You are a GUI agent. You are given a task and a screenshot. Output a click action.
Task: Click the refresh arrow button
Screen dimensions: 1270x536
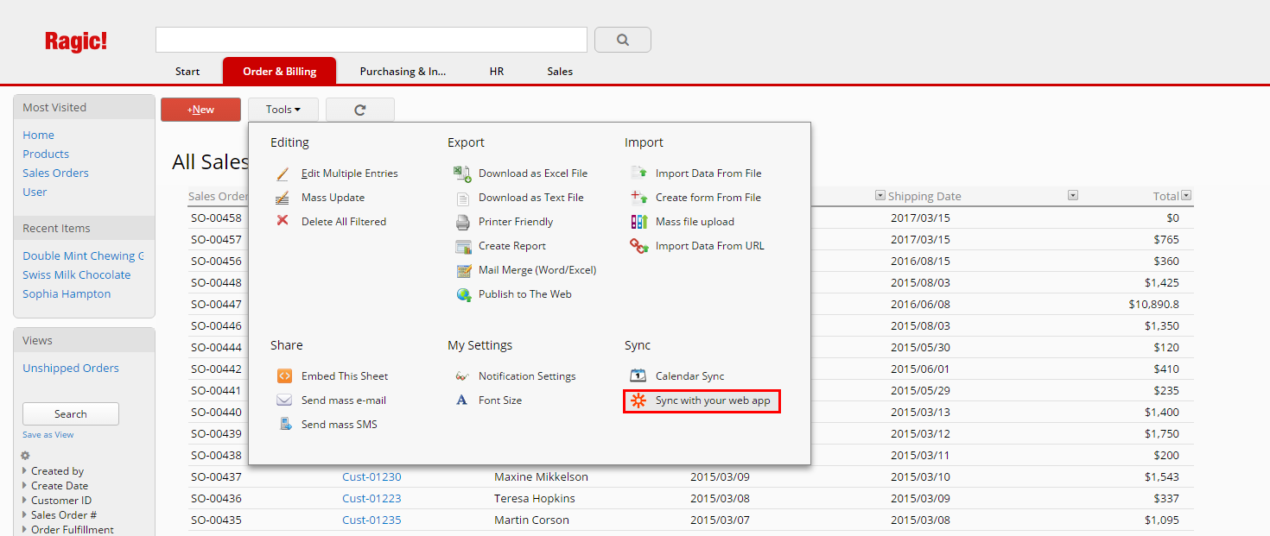pyautogui.click(x=360, y=110)
